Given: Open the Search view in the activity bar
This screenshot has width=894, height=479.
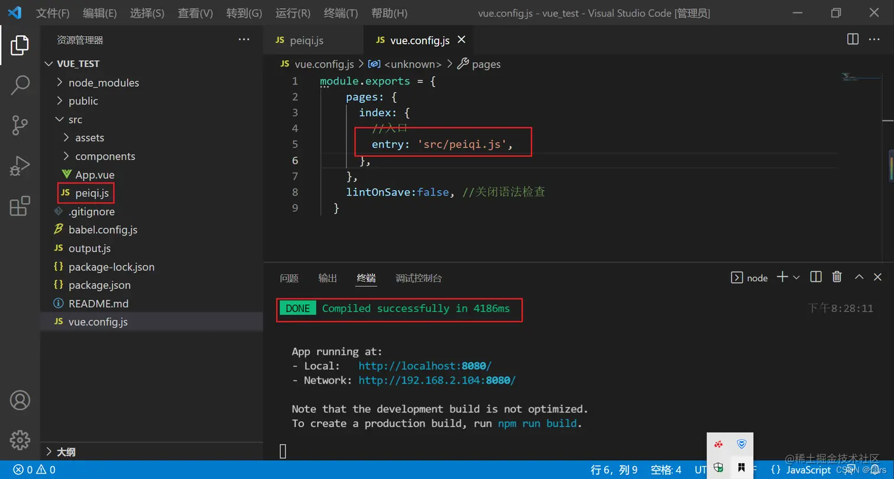Looking at the screenshot, I should pyautogui.click(x=20, y=85).
